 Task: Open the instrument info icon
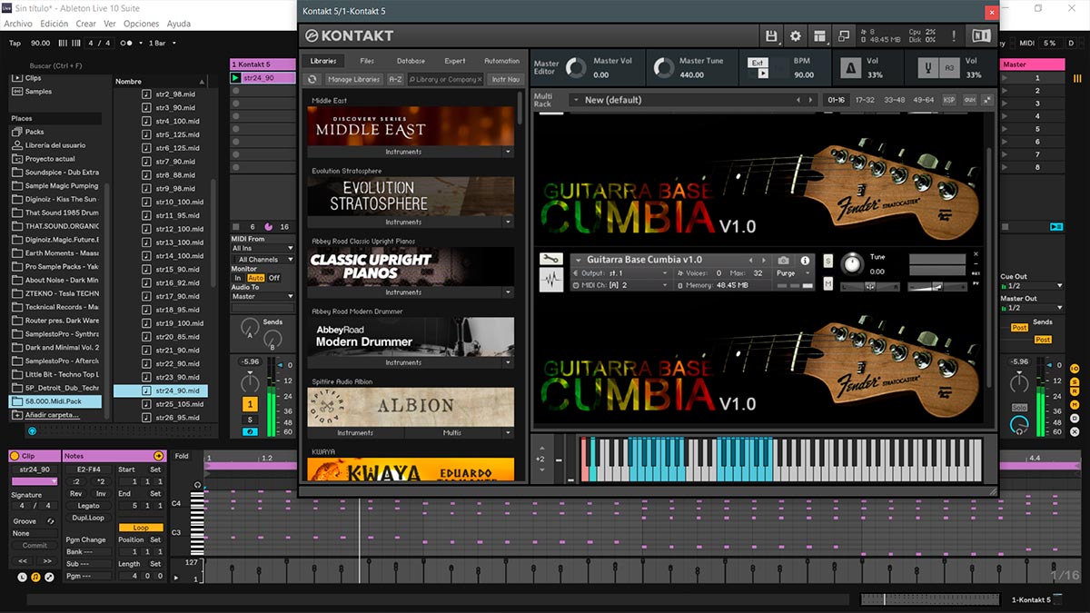(x=805, y=261)
